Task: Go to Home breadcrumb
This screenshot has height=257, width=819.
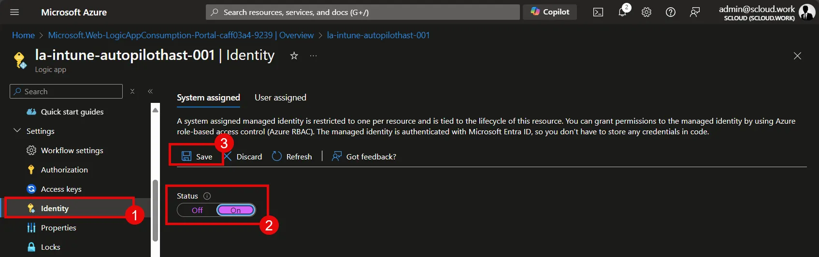Action: point(23,35)
